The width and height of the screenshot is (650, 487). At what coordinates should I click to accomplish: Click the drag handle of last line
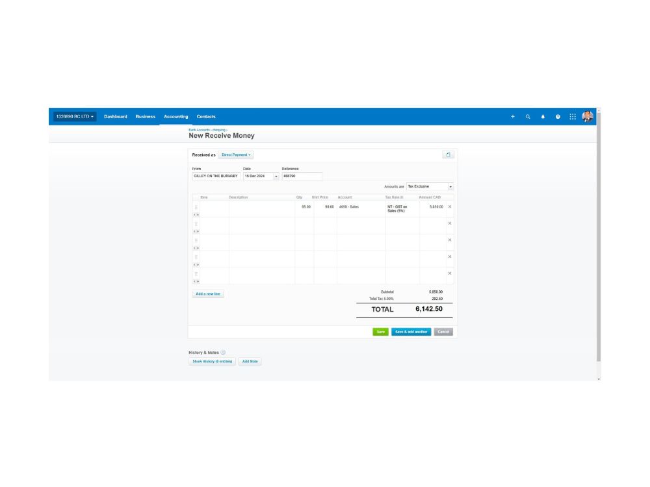(x=196, y=274)
